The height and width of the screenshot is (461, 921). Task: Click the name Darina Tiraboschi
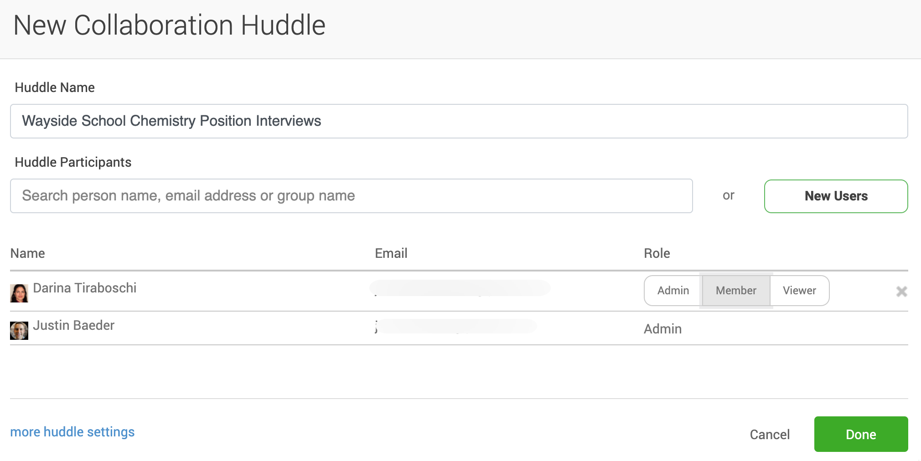point(85,288)
